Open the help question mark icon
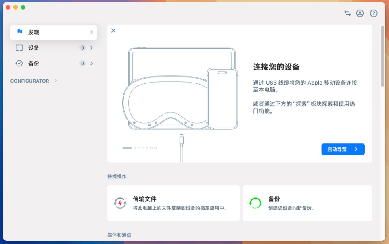389x244 pixels. pyautogui.click(x=374, y=13)
